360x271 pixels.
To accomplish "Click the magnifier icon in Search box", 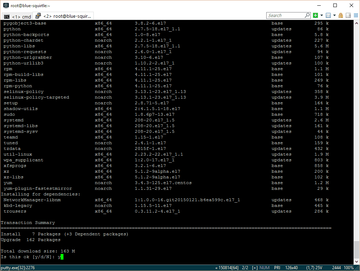I will coord(307,15).
